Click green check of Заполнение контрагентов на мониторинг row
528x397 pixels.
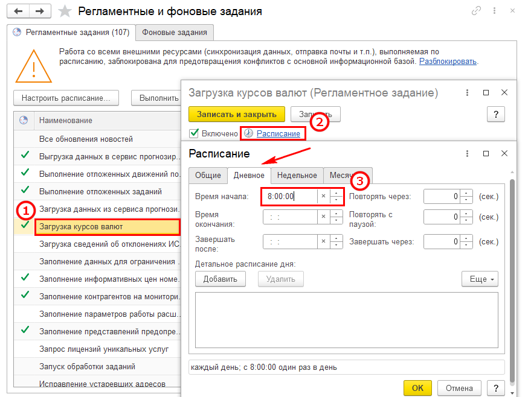coord(25,294)
